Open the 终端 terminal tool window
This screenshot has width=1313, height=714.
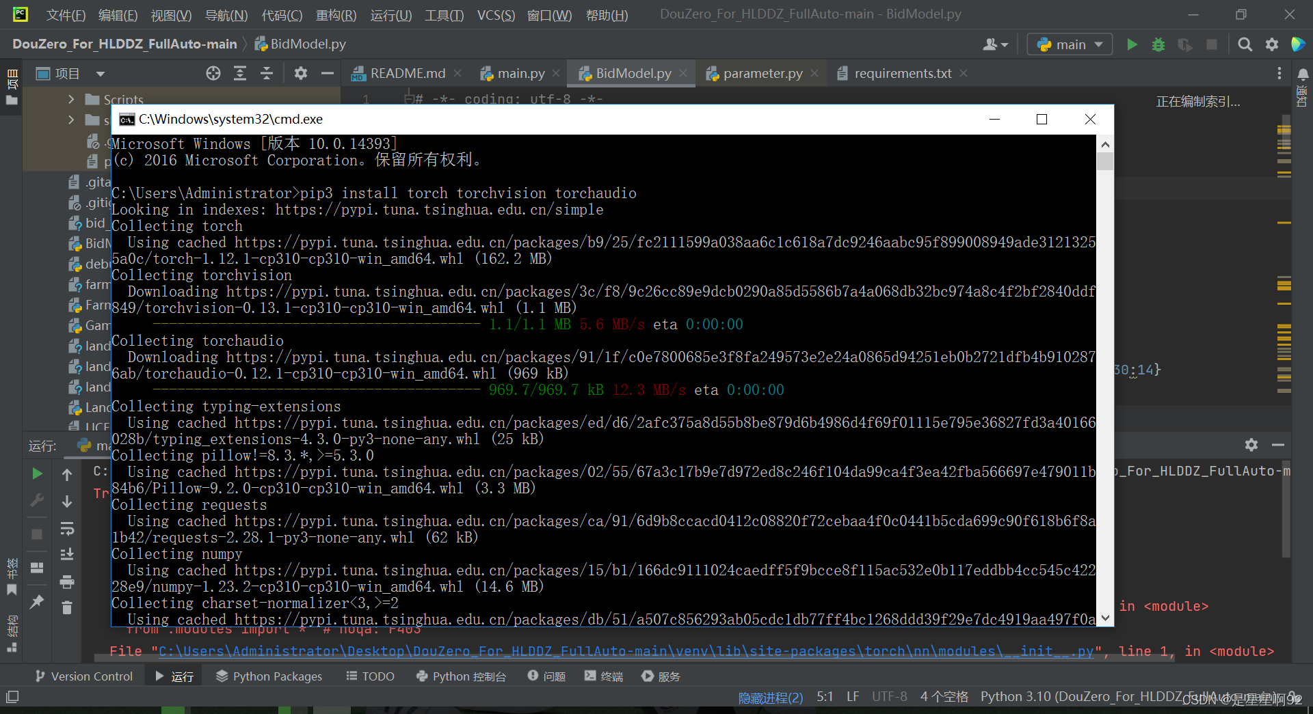604,676
